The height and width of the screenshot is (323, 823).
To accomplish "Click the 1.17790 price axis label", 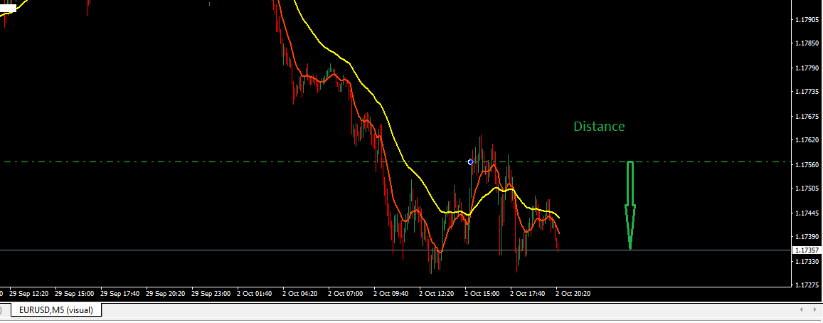I will [807, 68].
